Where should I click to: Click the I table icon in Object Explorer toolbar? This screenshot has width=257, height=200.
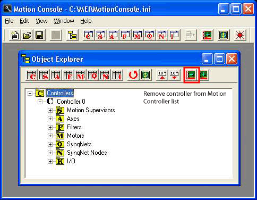click(x=117, y=75)
